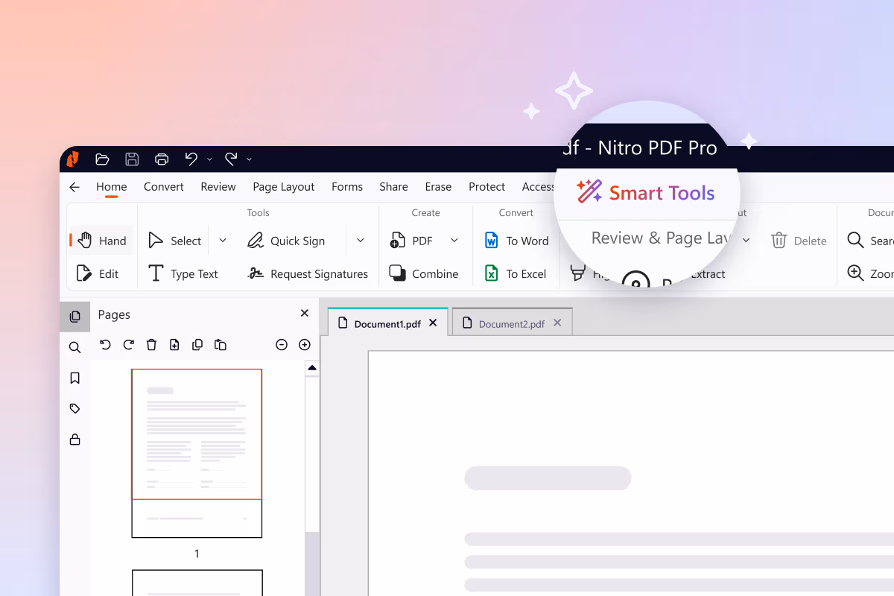Expand the dropdown arrow left of Delete
This screenshot has height=596, width=894.
point(746,241)
